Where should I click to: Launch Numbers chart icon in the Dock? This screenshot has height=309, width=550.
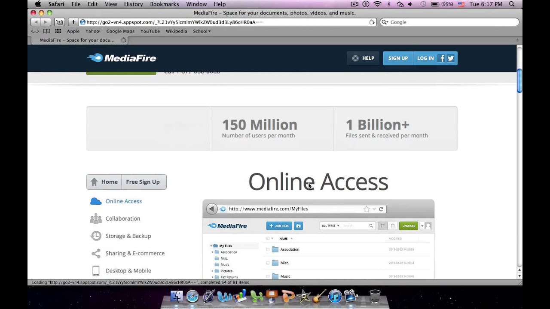coord(240,296)
